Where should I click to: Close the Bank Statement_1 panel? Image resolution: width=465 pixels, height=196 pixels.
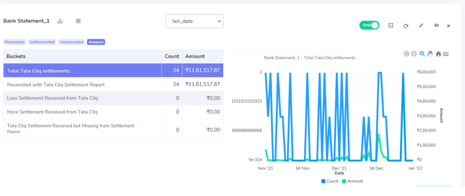point(448,26)
